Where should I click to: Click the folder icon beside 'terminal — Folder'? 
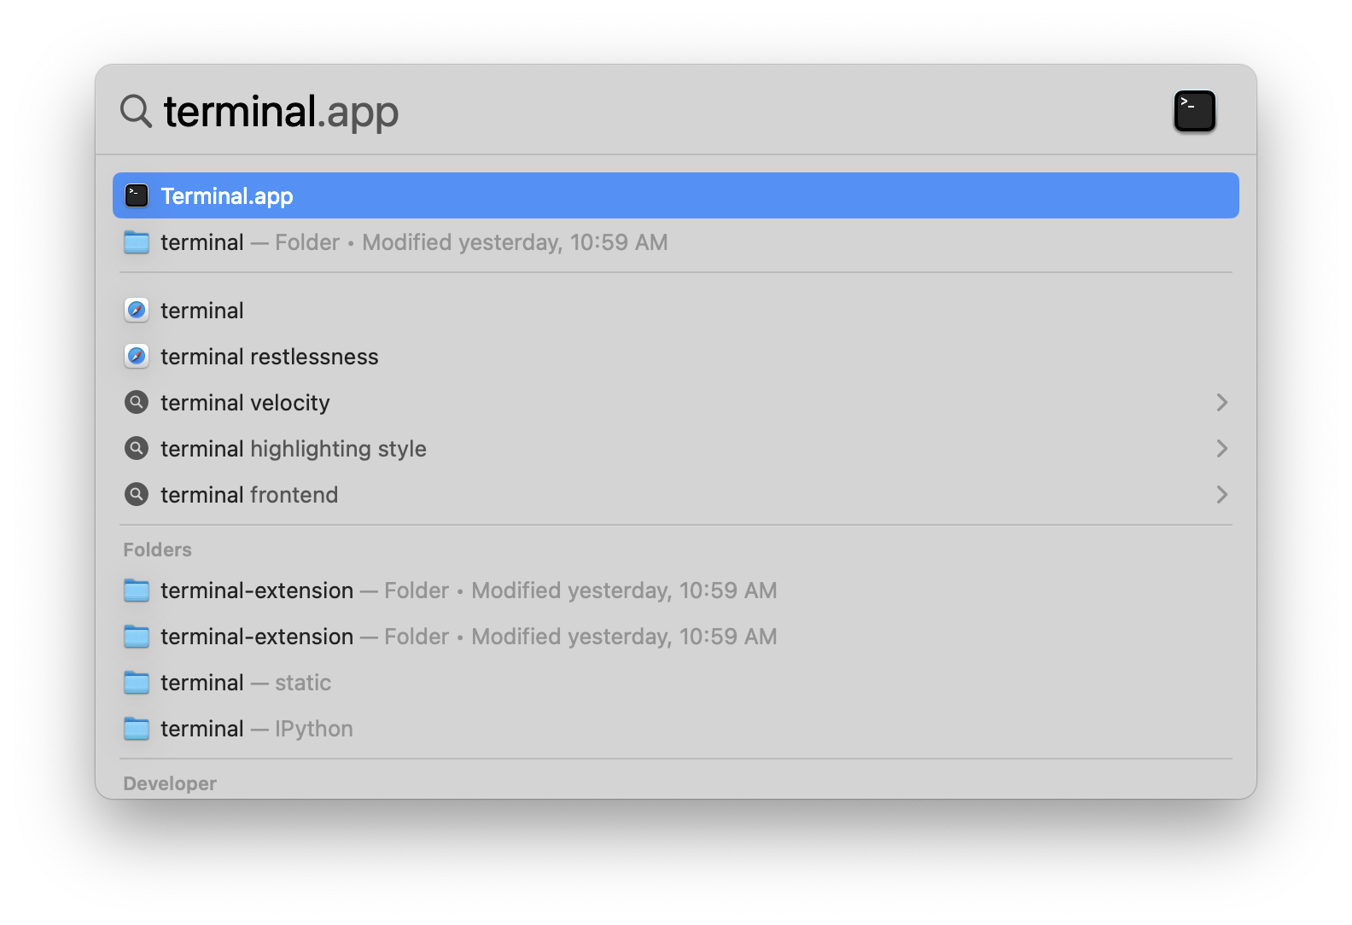coord(137,242)
